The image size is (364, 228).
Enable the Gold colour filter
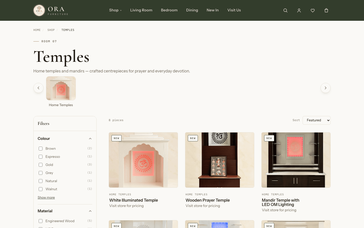point(40,165)
